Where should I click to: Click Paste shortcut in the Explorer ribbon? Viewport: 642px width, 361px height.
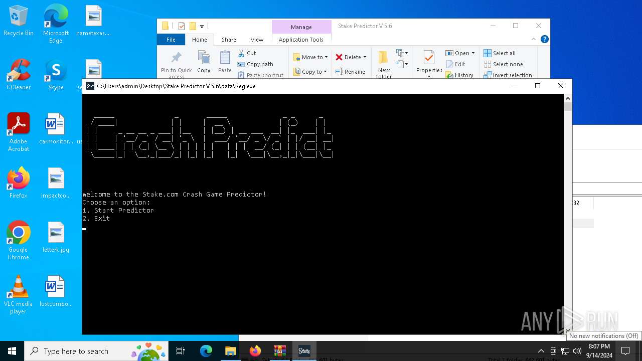click(260, 75)
